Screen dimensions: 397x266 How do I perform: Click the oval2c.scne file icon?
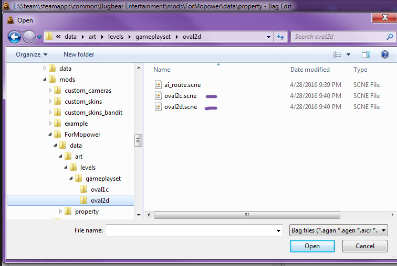158,95
